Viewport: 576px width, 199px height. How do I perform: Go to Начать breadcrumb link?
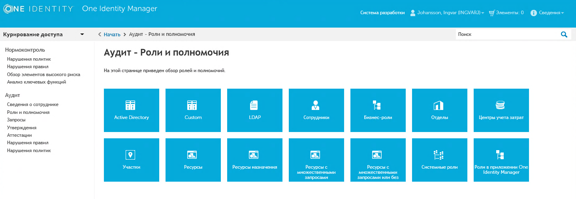112,34
